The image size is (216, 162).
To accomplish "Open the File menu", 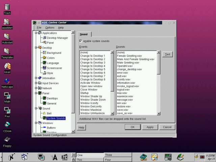I will 39,28.
